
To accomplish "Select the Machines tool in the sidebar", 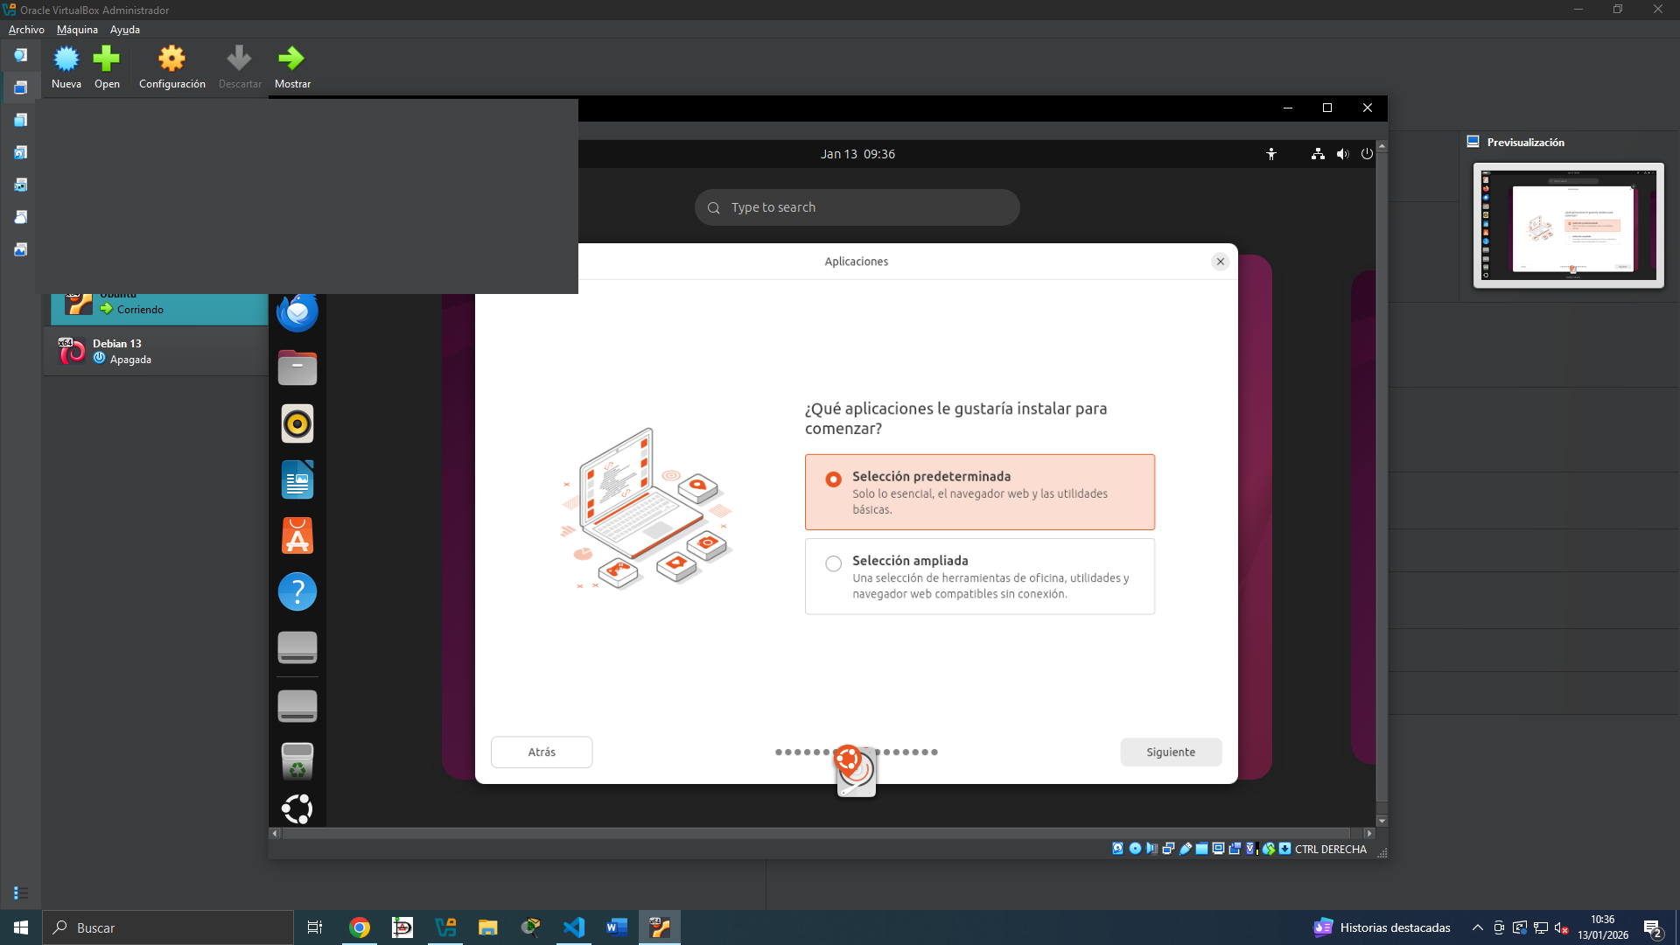I will pos(20,87).
